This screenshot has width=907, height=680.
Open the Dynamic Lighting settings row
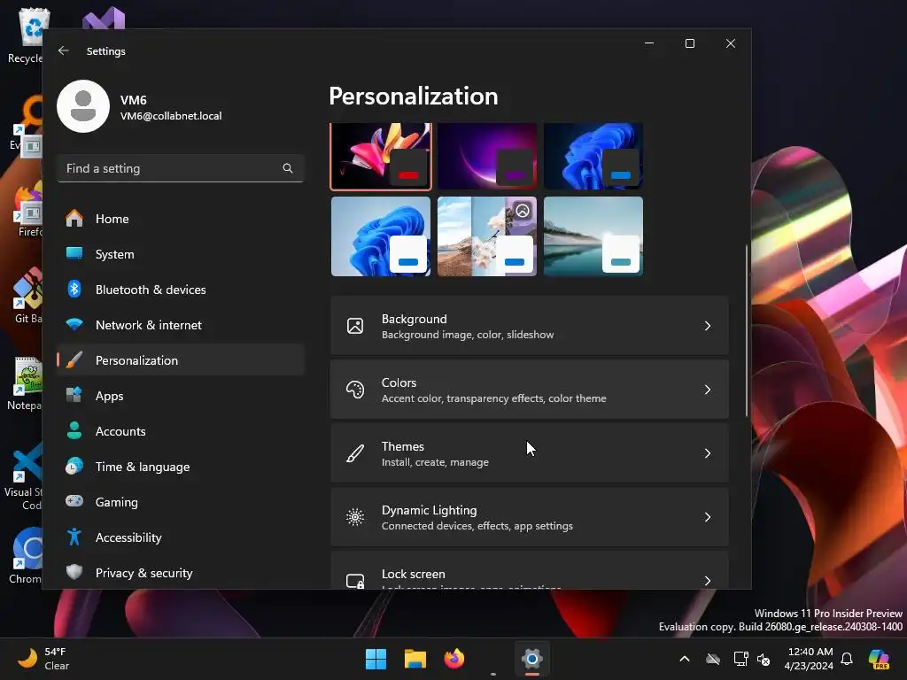530,517
